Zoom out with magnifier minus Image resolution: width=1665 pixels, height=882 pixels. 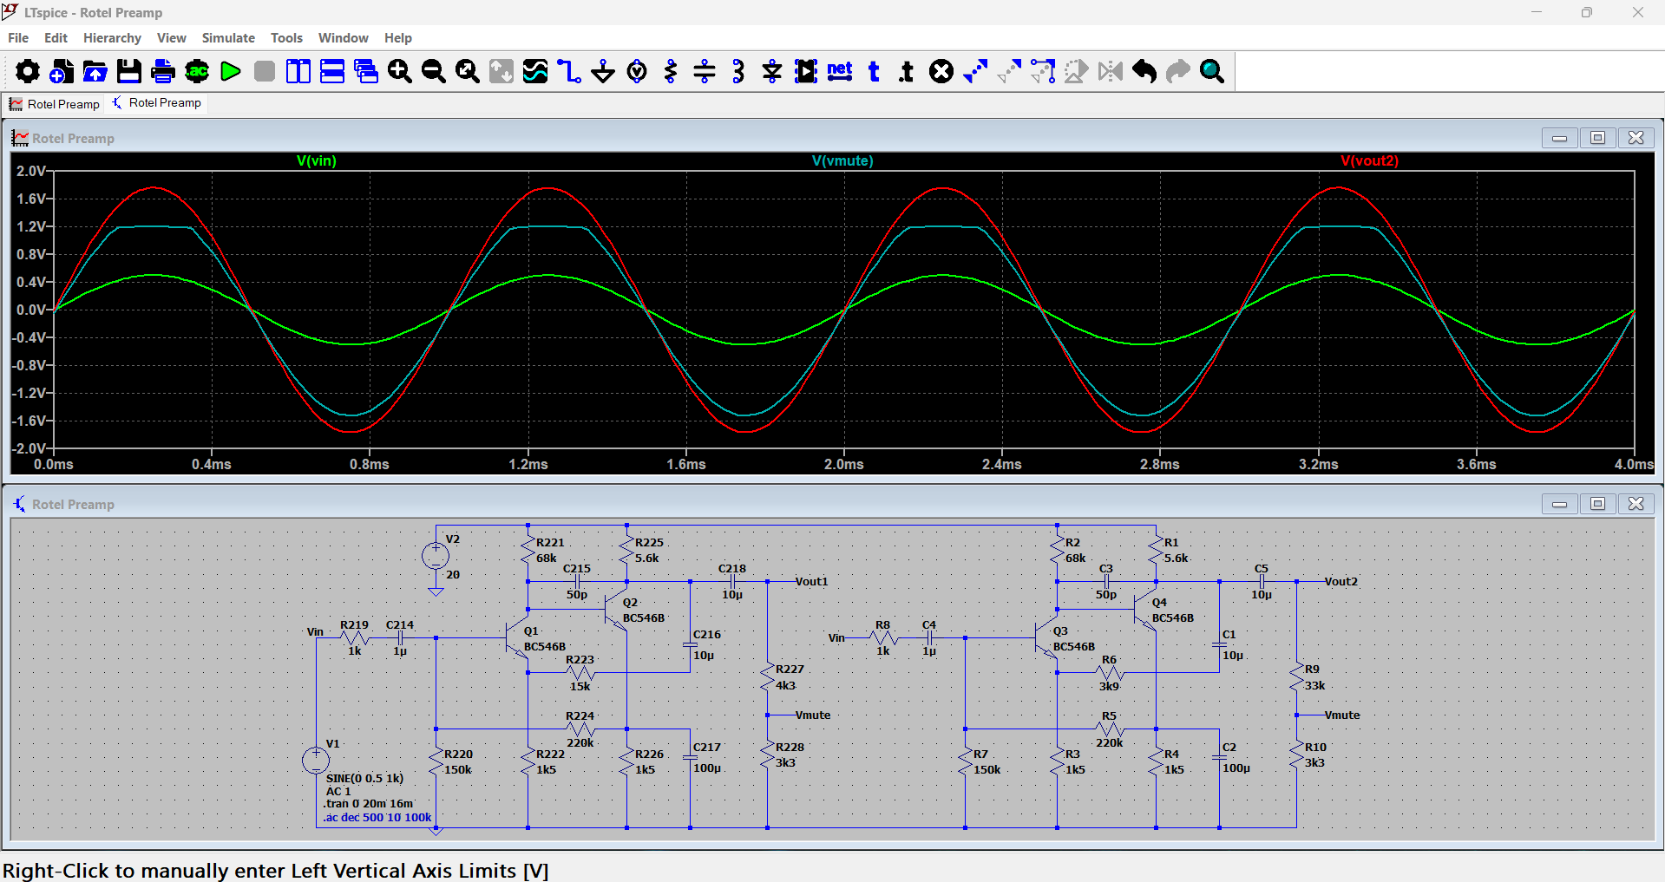tap(434, 71)
